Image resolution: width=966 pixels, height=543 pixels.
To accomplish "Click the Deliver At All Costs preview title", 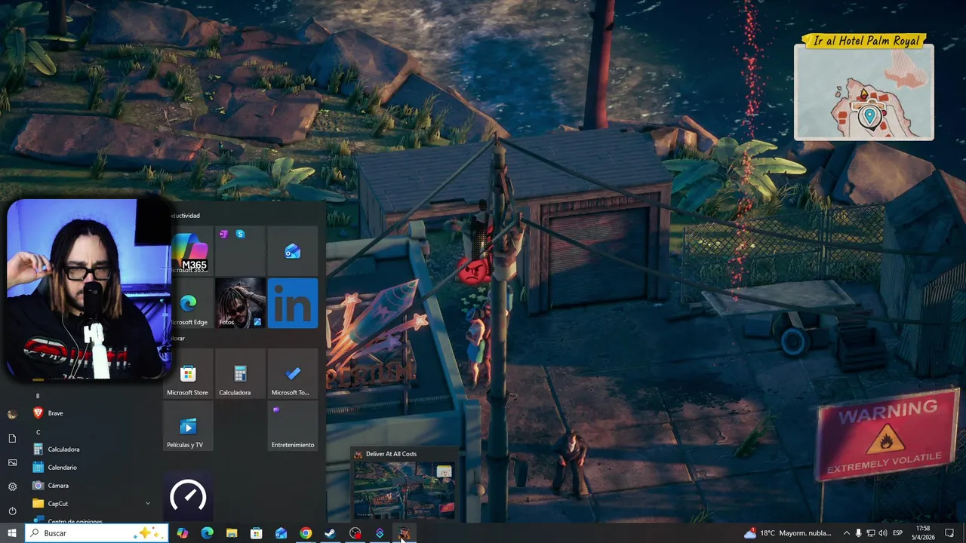I will (391, 454).
